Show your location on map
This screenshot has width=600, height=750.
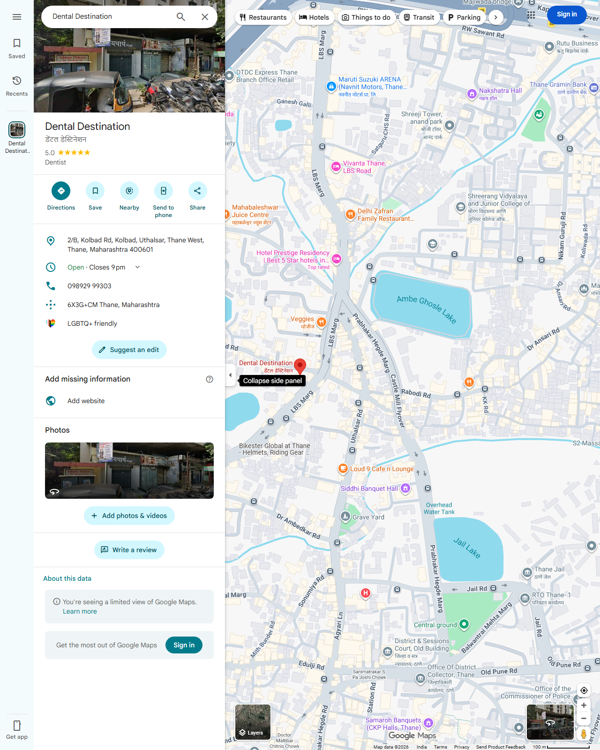pyautogui.click(x=584, y=690)
